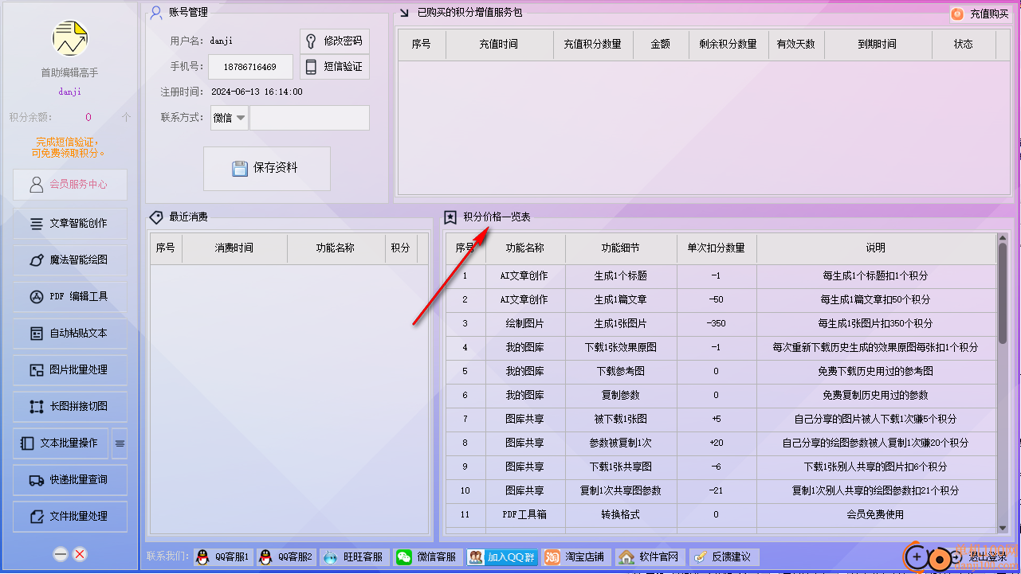The width and height of the screenshot is (1021, 574).
Task: Click the 短信验证 phone button
Action: tap(335, 67)
